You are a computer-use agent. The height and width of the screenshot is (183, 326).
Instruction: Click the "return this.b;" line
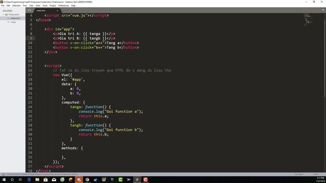click(94, 134)
